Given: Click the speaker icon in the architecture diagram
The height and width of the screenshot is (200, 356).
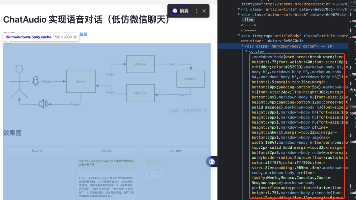Looking at the screenshot, I should tap(43, 104).
